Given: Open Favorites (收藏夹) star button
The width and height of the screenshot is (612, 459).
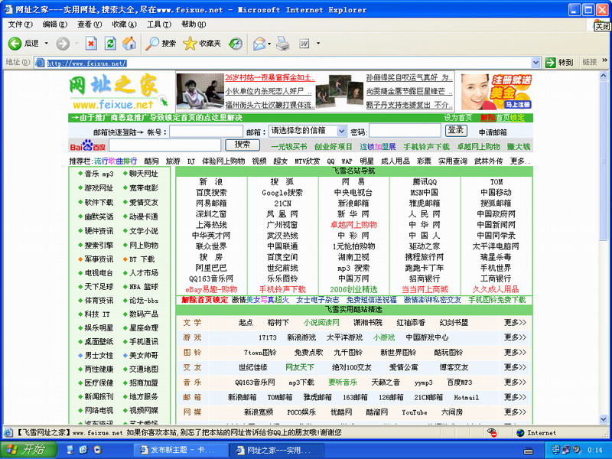Looking at the screenshot, I should point(202,44).
